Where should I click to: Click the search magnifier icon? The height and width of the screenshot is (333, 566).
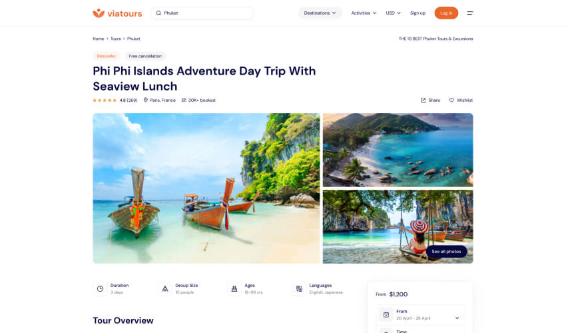point(158,13)
